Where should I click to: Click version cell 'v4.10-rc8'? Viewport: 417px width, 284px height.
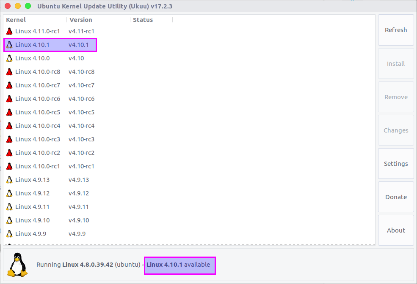81,72
